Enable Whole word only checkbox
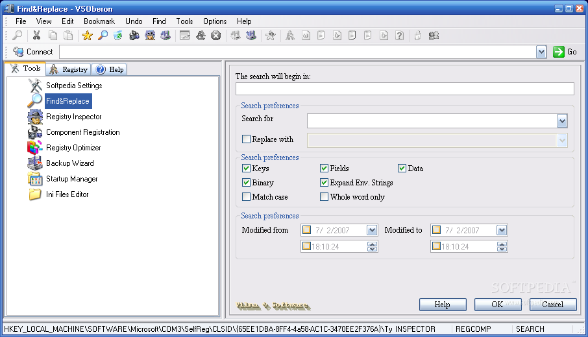This screenshot has width=588, height=337. click(x=324, y=196)
